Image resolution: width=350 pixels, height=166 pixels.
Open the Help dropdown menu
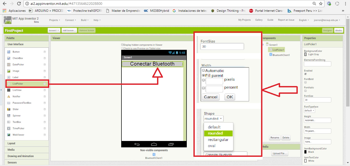(97, 20)
